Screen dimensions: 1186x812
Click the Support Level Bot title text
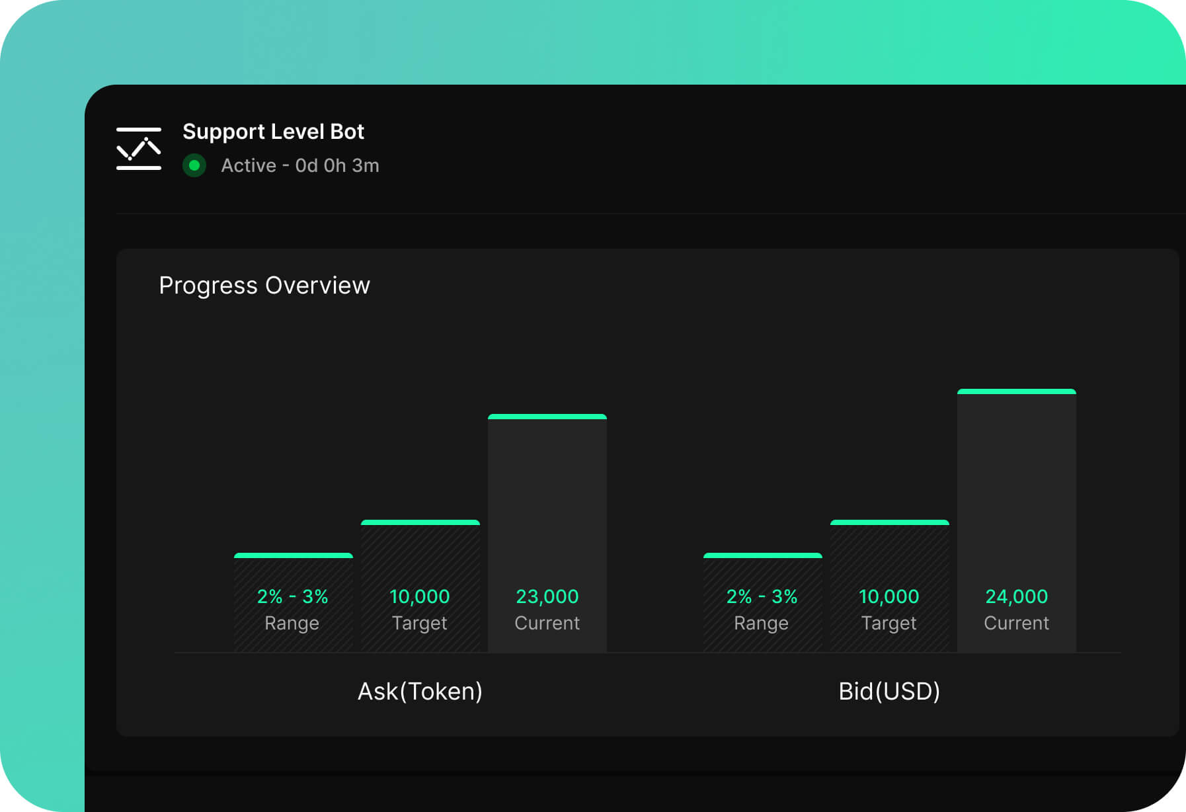(273, 131)
